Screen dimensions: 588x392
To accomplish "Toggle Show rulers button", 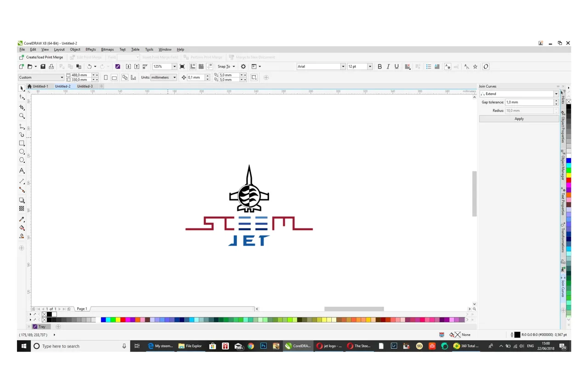I will point(192,67).
